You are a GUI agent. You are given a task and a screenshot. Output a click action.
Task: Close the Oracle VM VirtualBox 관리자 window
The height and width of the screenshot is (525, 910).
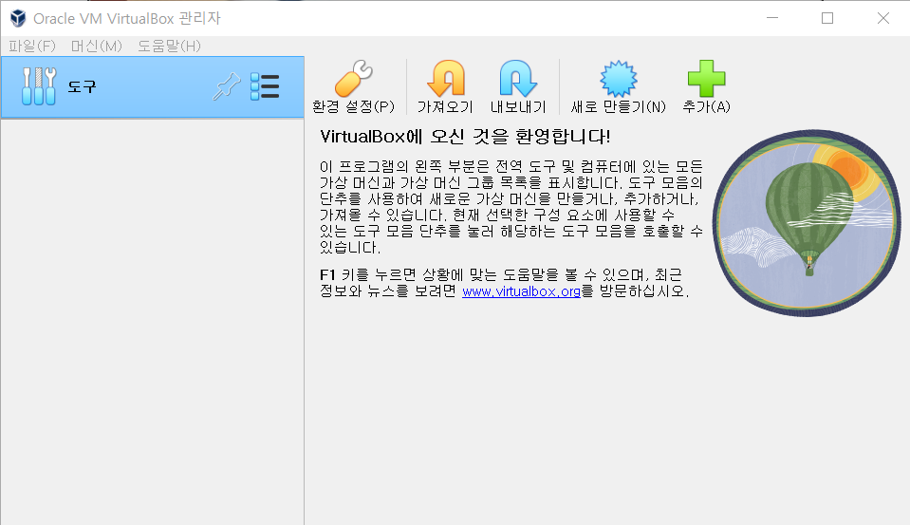click(x=882, y=18)
